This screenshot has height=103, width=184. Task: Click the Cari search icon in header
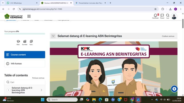pos(168,16)
